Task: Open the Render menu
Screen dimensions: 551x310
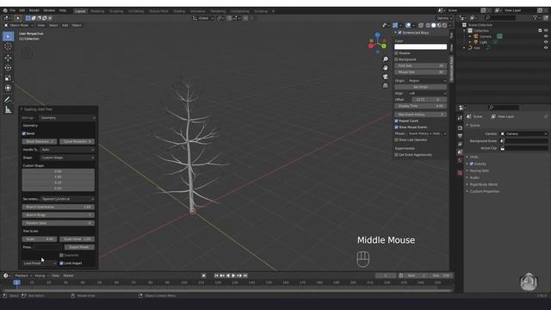Action: [x=34, y=10]
